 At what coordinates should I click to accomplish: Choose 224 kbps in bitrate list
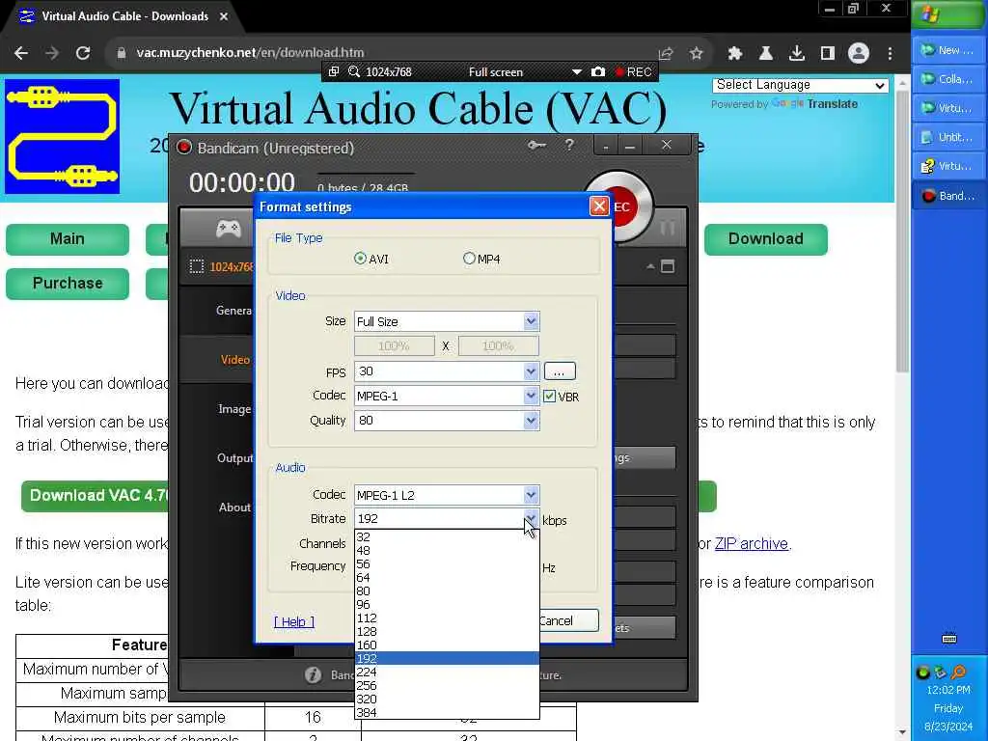coord(447,672)
